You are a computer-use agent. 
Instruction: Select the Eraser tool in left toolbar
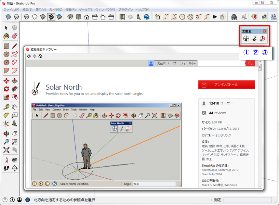tap(15, 37)
